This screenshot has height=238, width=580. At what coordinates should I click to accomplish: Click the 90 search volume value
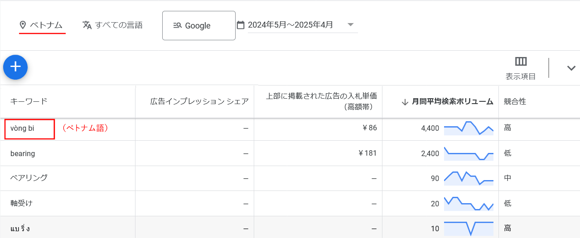[435, 178]
